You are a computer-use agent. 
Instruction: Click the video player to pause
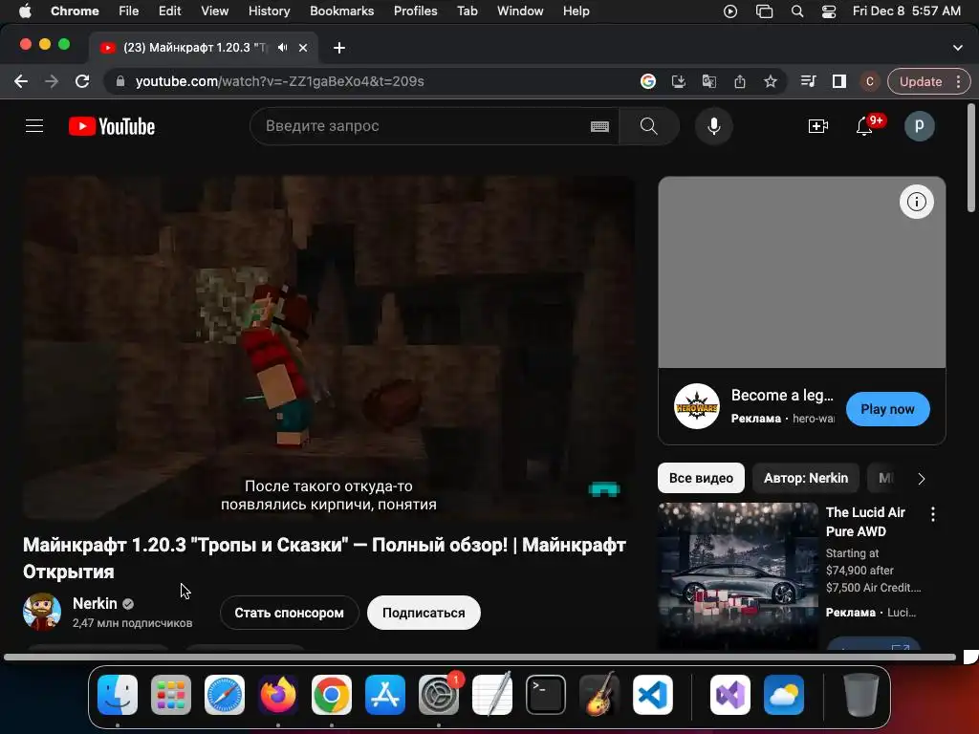329,348
